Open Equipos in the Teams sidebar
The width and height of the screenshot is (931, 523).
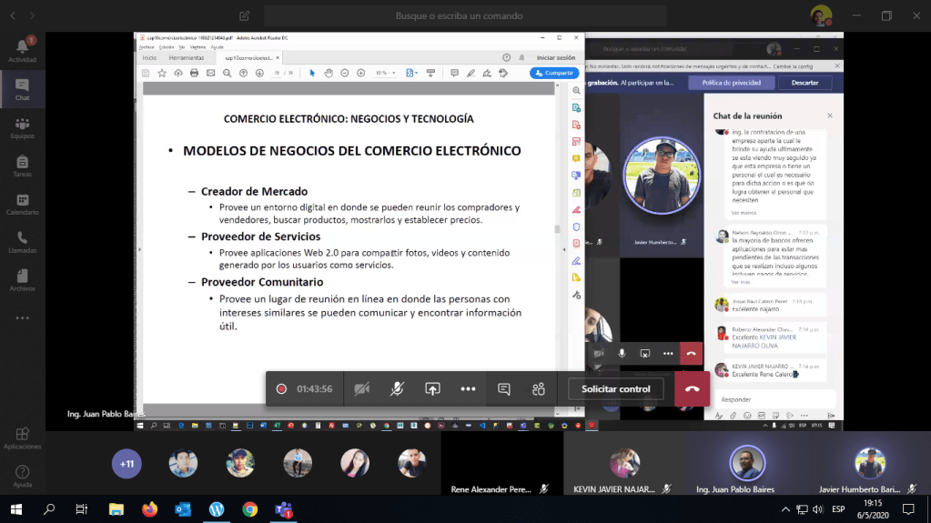[22, 128]
